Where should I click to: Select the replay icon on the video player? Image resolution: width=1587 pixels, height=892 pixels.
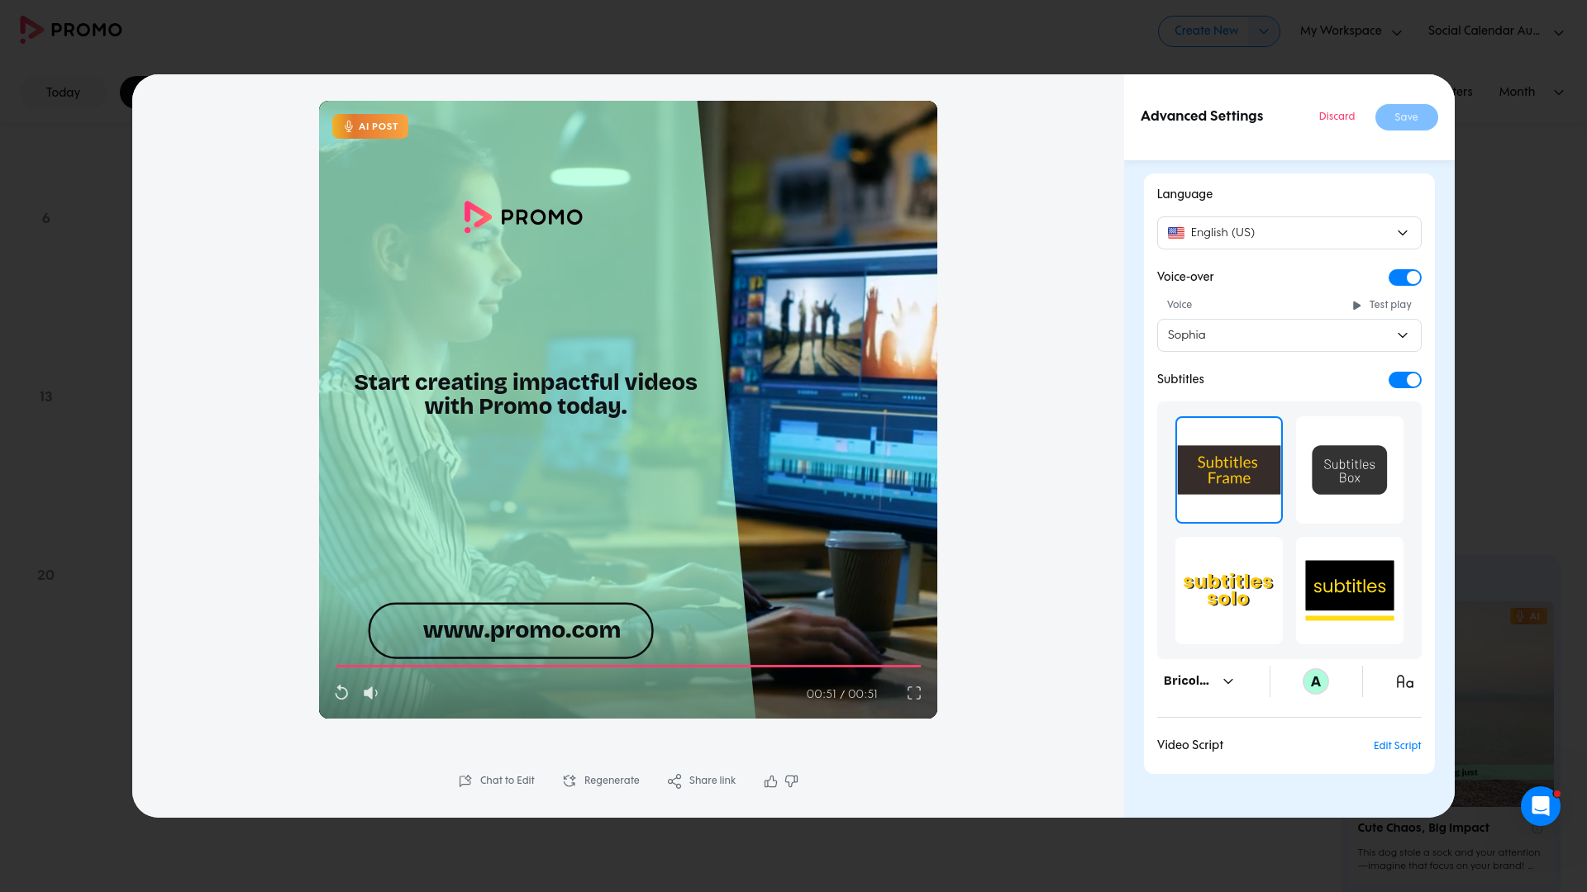point(341,693)
